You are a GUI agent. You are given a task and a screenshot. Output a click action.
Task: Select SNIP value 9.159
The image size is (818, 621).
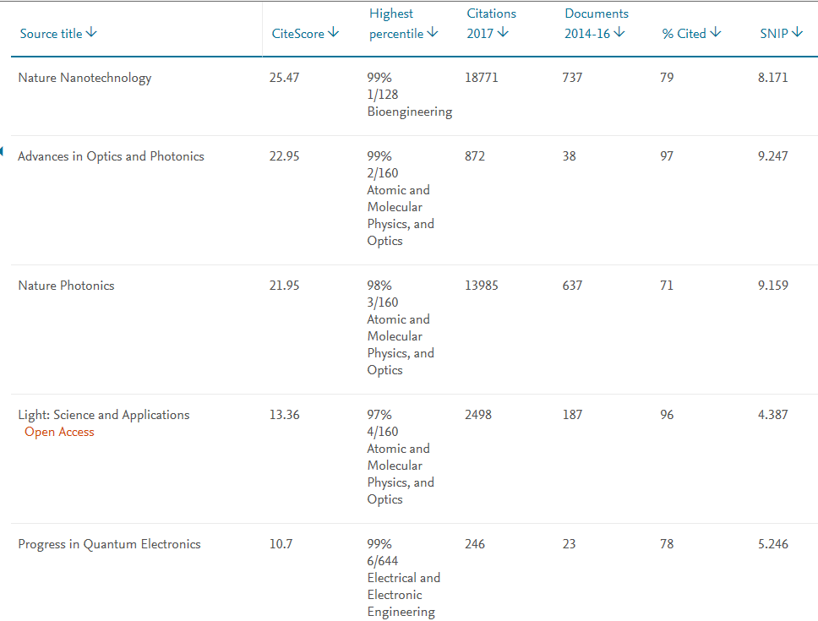coord(773,286)
